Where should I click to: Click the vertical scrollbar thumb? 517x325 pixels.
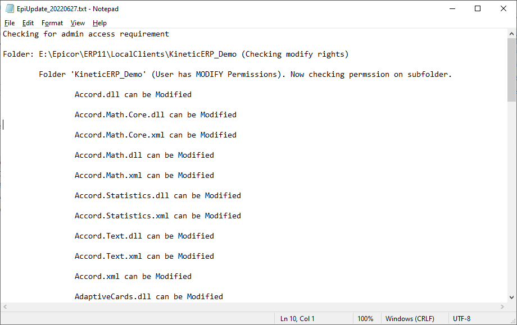pyautogui.click(x=511, y=70)
